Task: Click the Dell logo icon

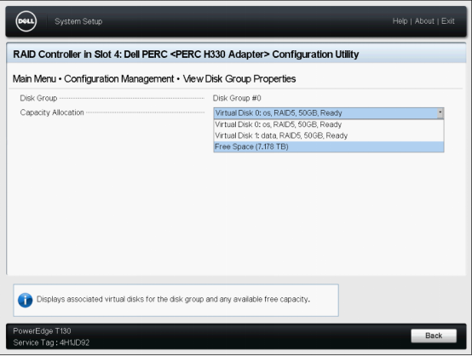Action: pyautogui.click(x=26, y=21)
